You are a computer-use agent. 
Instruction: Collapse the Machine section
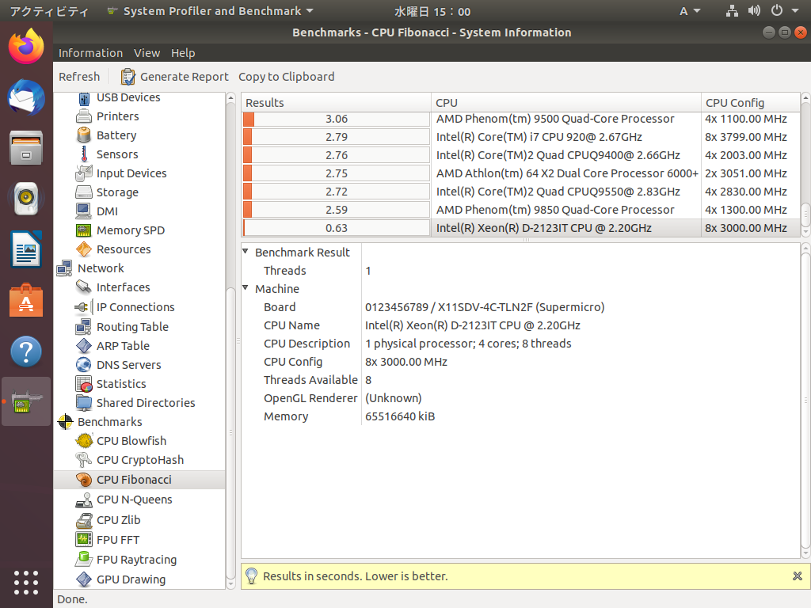[246, 288]
